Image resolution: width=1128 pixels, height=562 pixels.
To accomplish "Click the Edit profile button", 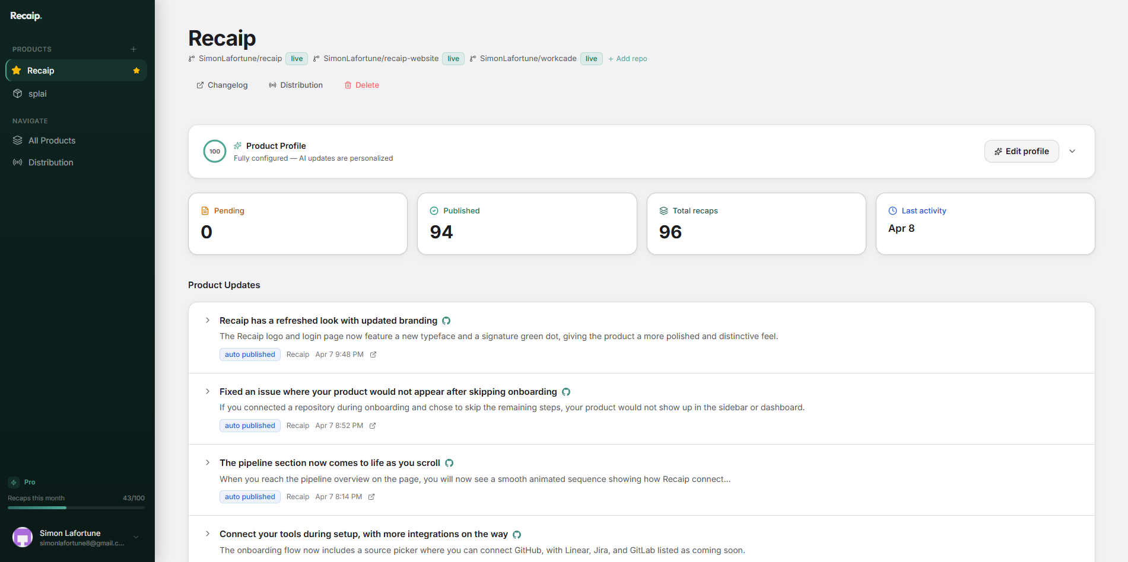I will pyautogui.click(x=1021, y=151).
